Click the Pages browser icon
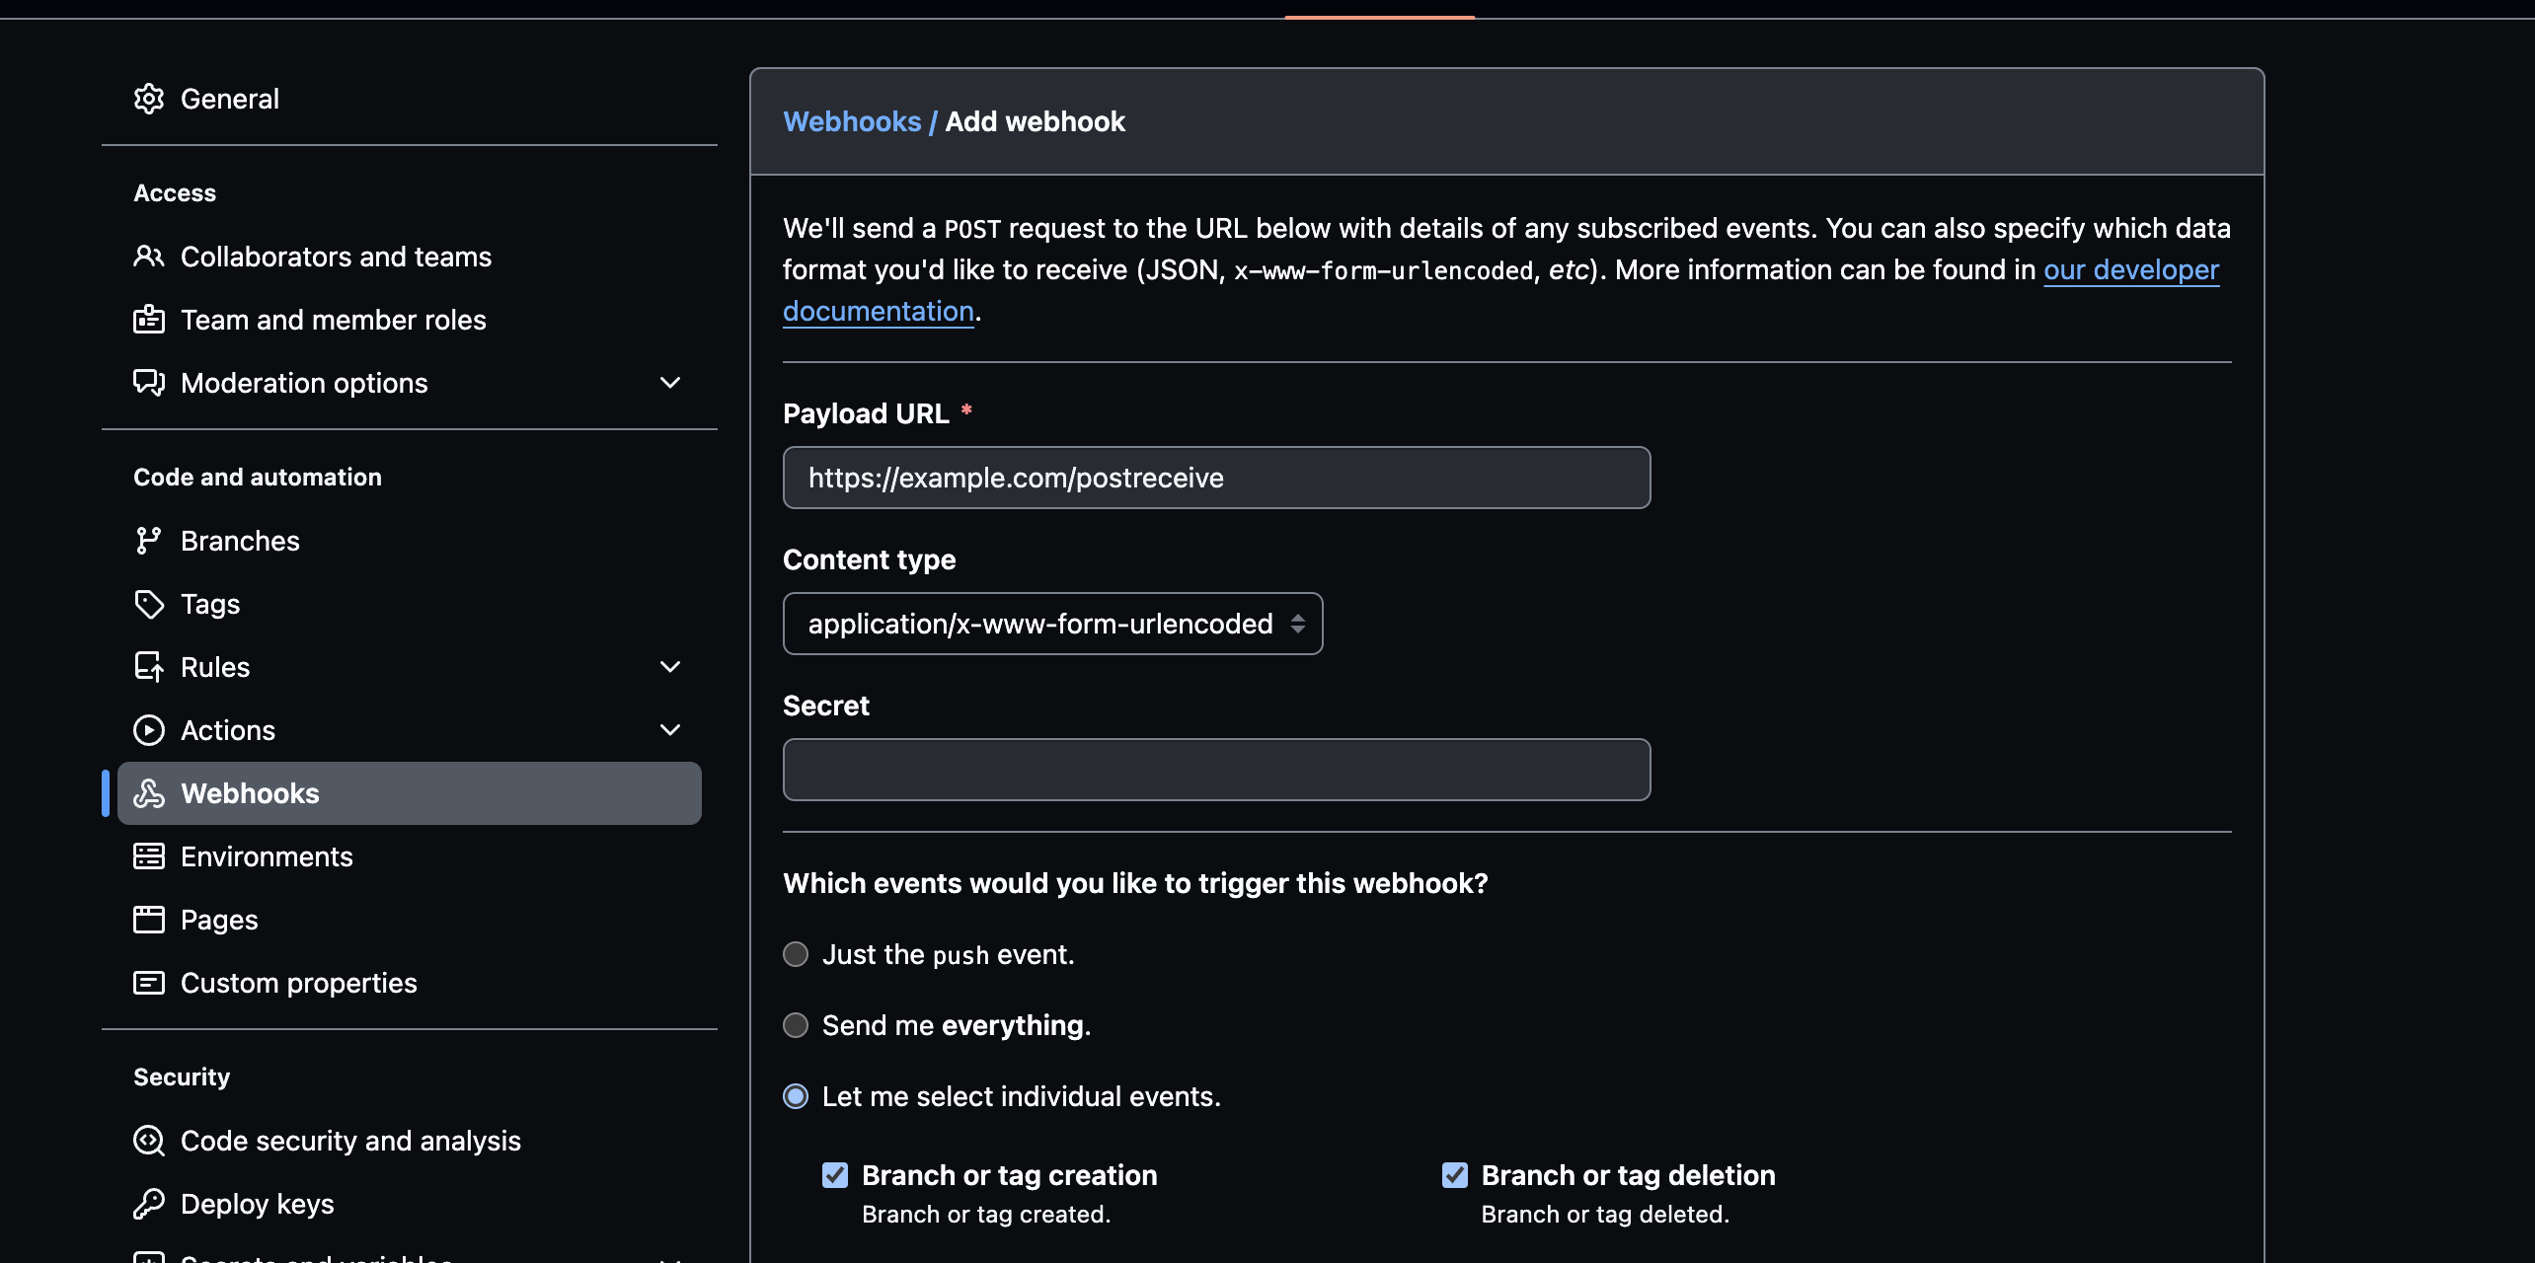The height and width of the screenshot is (1263, 2535). (x=149, y=920)
